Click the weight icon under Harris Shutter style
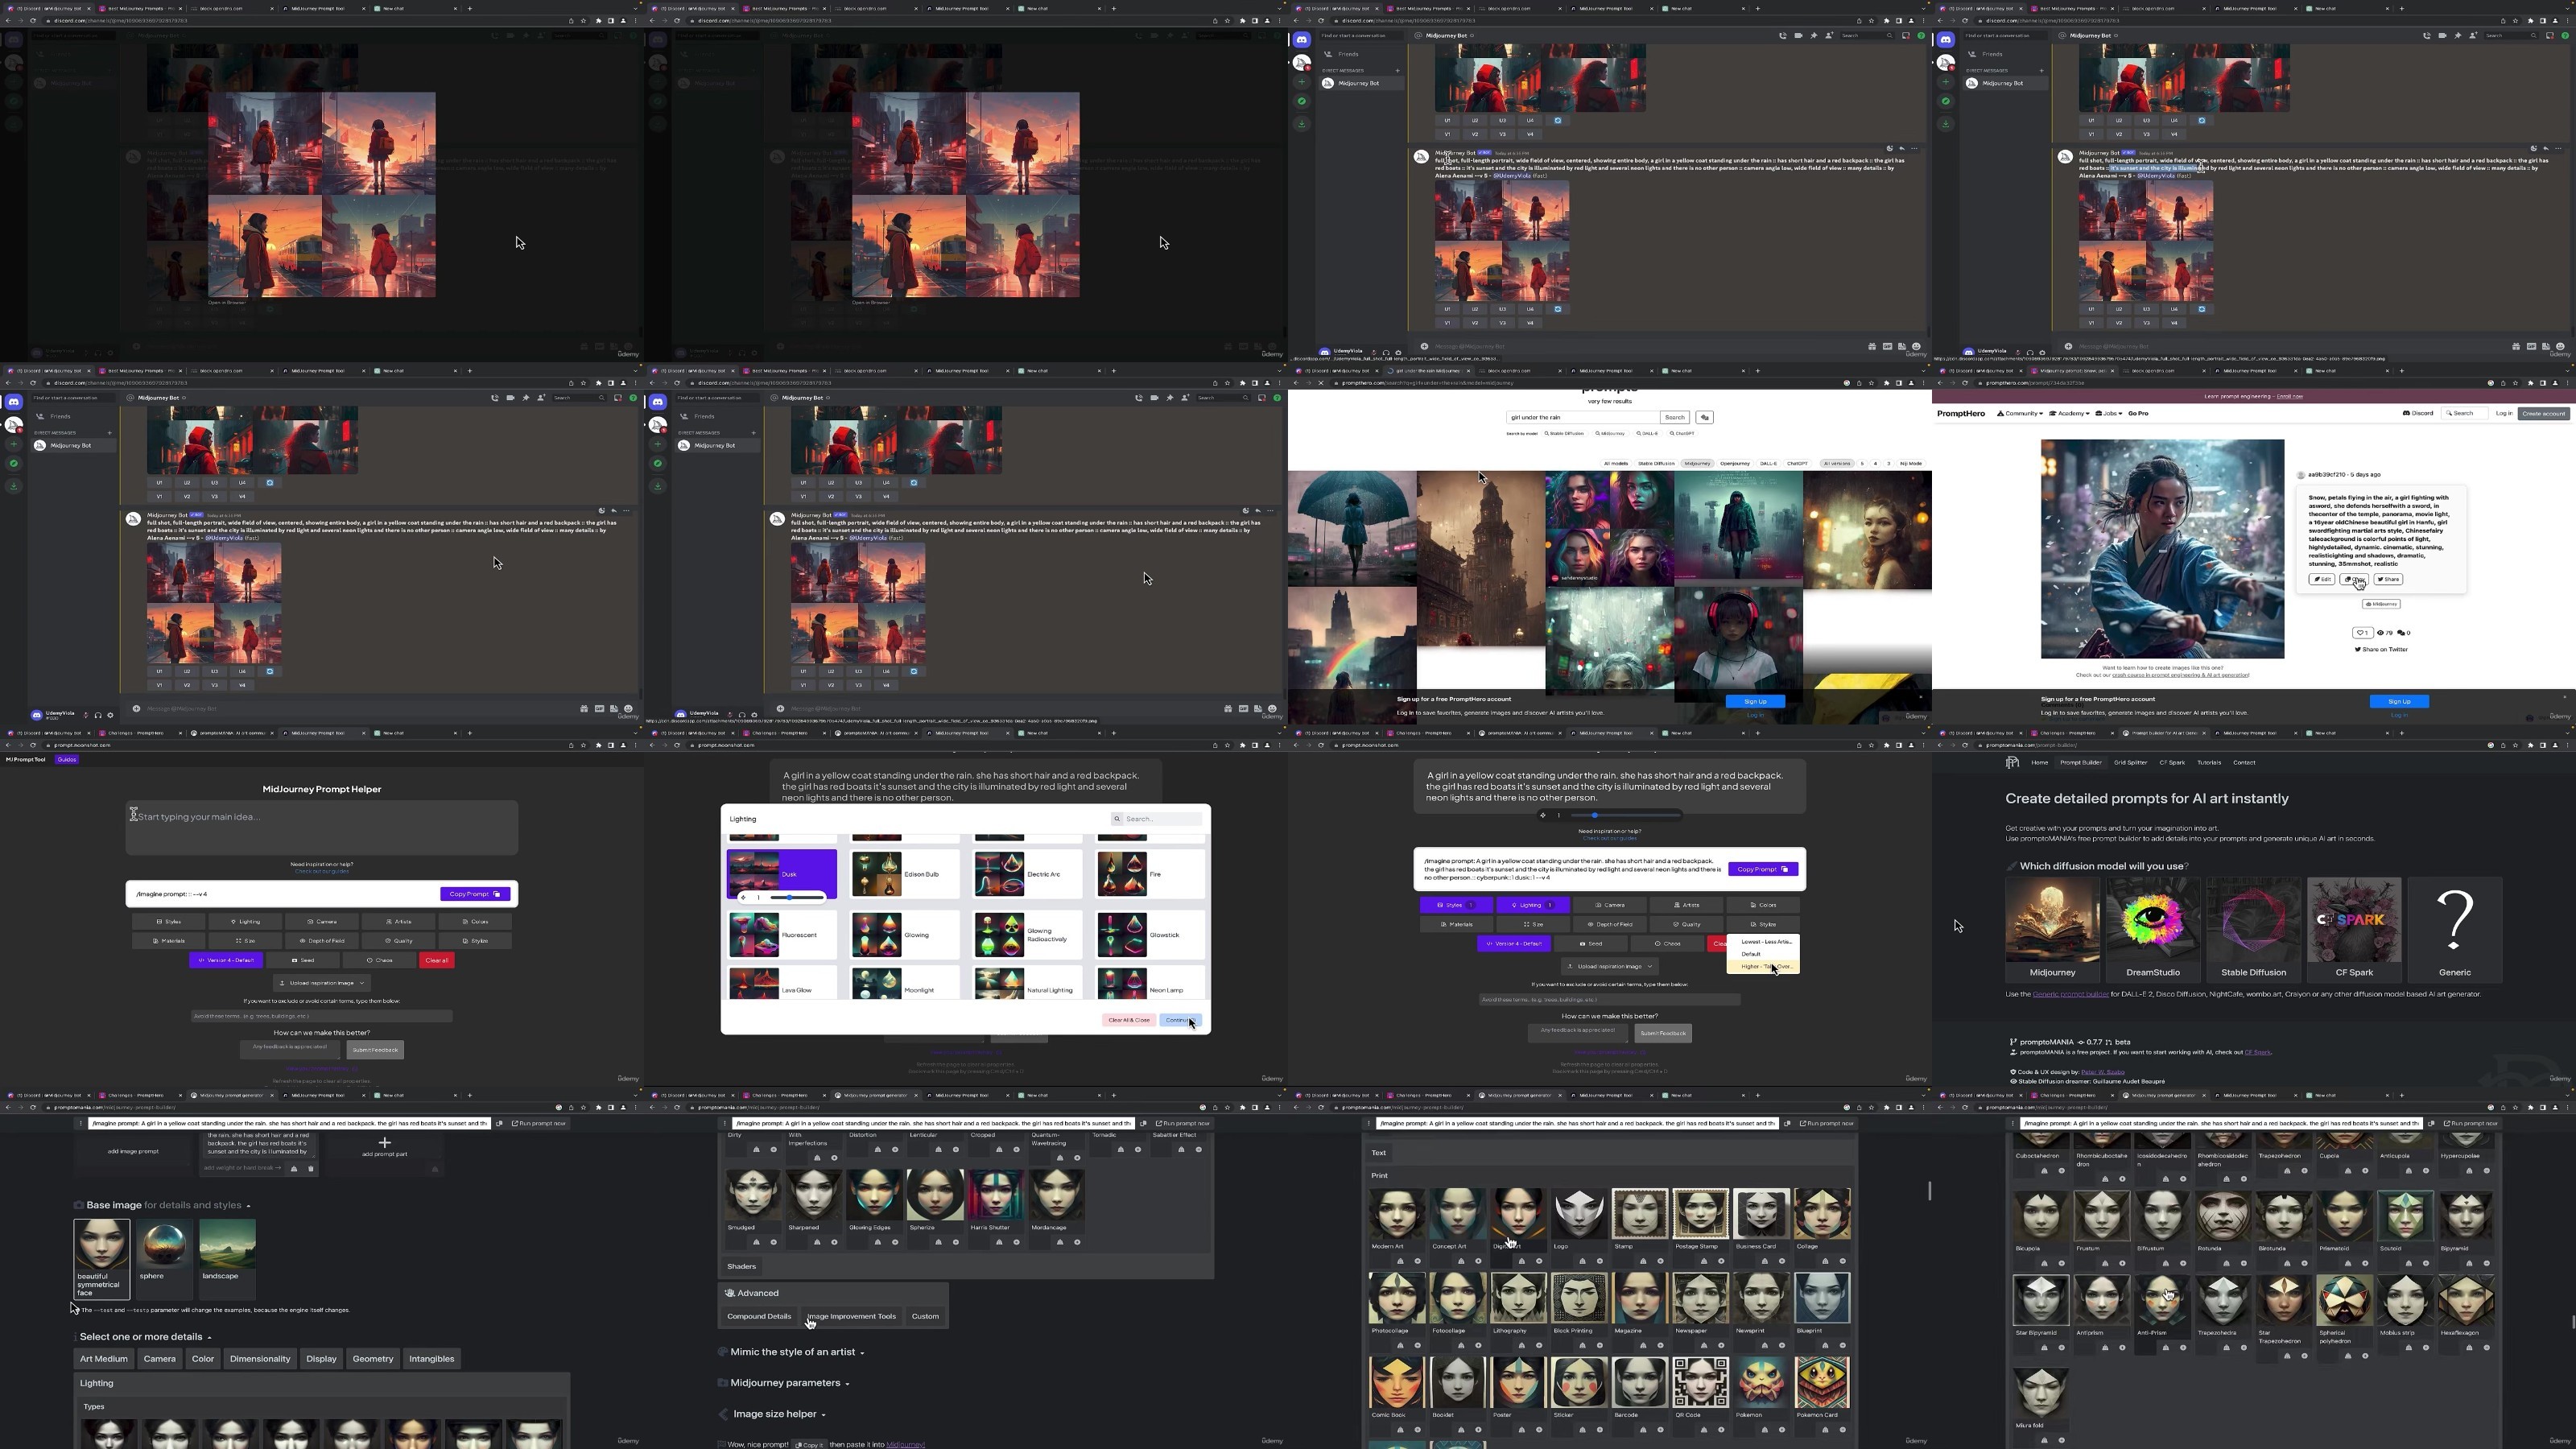The image size is (2576, 1449). (999, 1242)
